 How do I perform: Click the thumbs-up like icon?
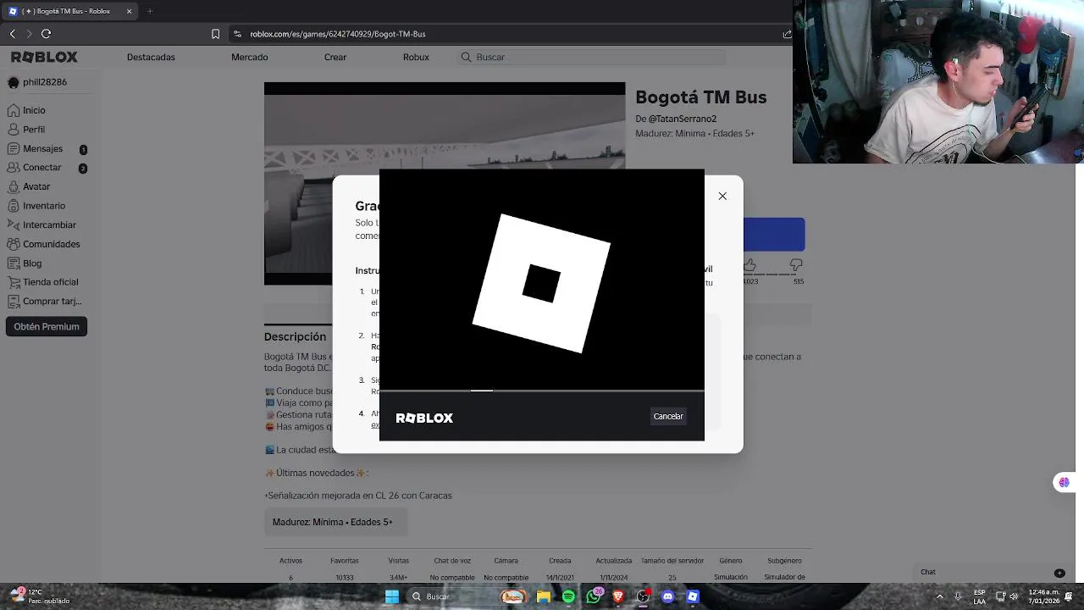749,266
